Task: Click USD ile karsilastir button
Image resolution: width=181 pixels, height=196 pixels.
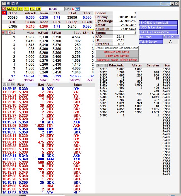Action: pyautogui.click(x=158, y=27)
